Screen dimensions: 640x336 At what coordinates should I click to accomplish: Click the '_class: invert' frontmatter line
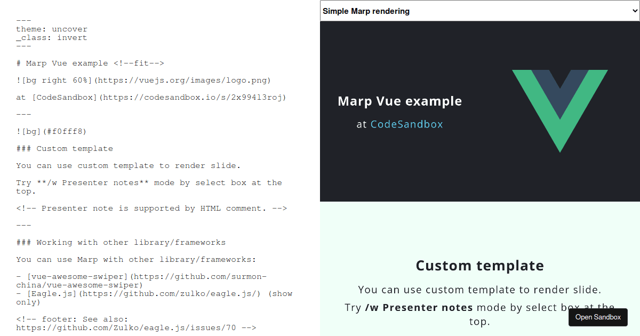51,37
